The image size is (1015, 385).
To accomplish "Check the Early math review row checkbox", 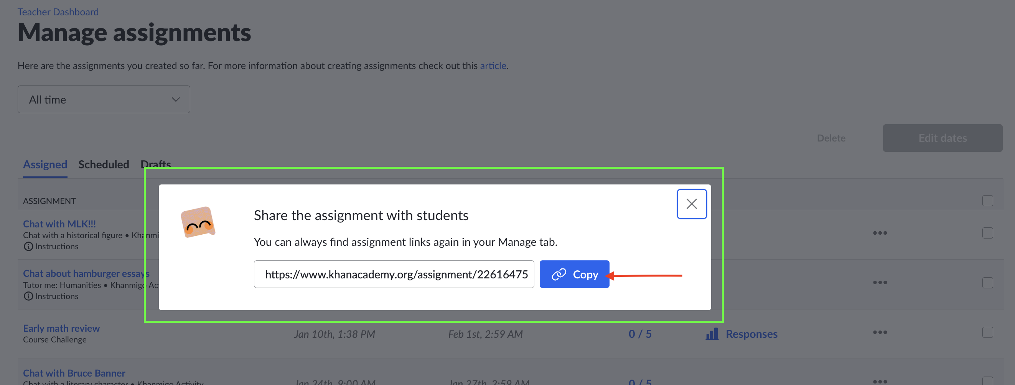I will 987,332.
